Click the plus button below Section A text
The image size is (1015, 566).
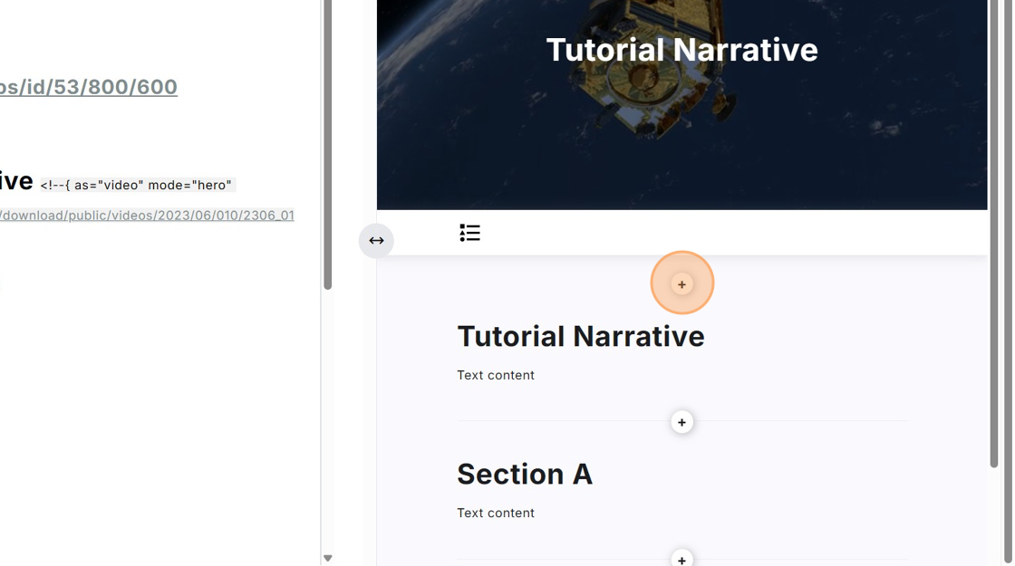(681, 559)
